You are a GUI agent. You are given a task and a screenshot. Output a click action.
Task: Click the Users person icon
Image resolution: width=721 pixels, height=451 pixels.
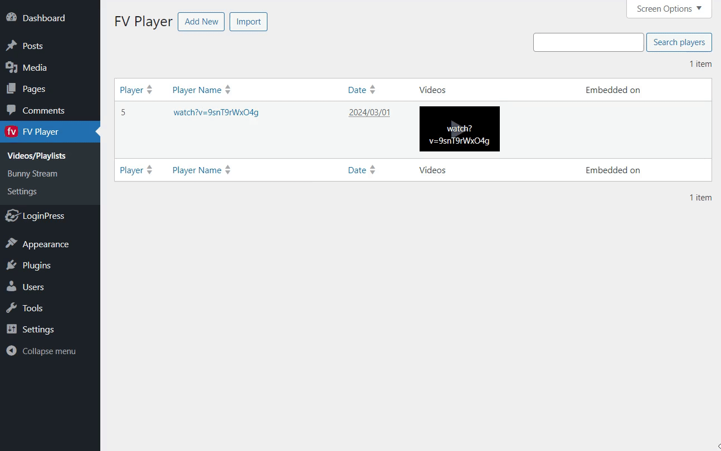(x=11, y=287)
